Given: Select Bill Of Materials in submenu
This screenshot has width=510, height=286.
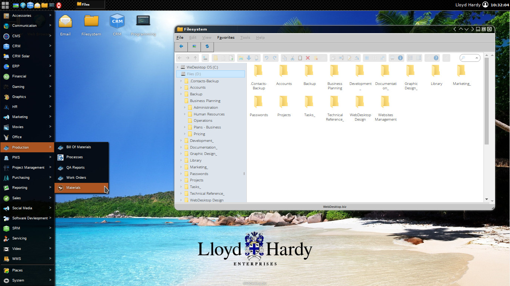Looking at the screenshot, I should tap(82, 147).
